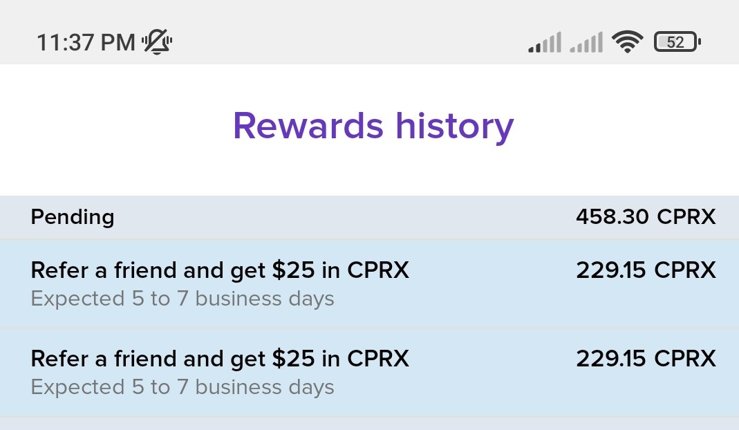This screenshot has height=430, width=739.
Task: Tap the word history in the title
Action: point(455,127)
